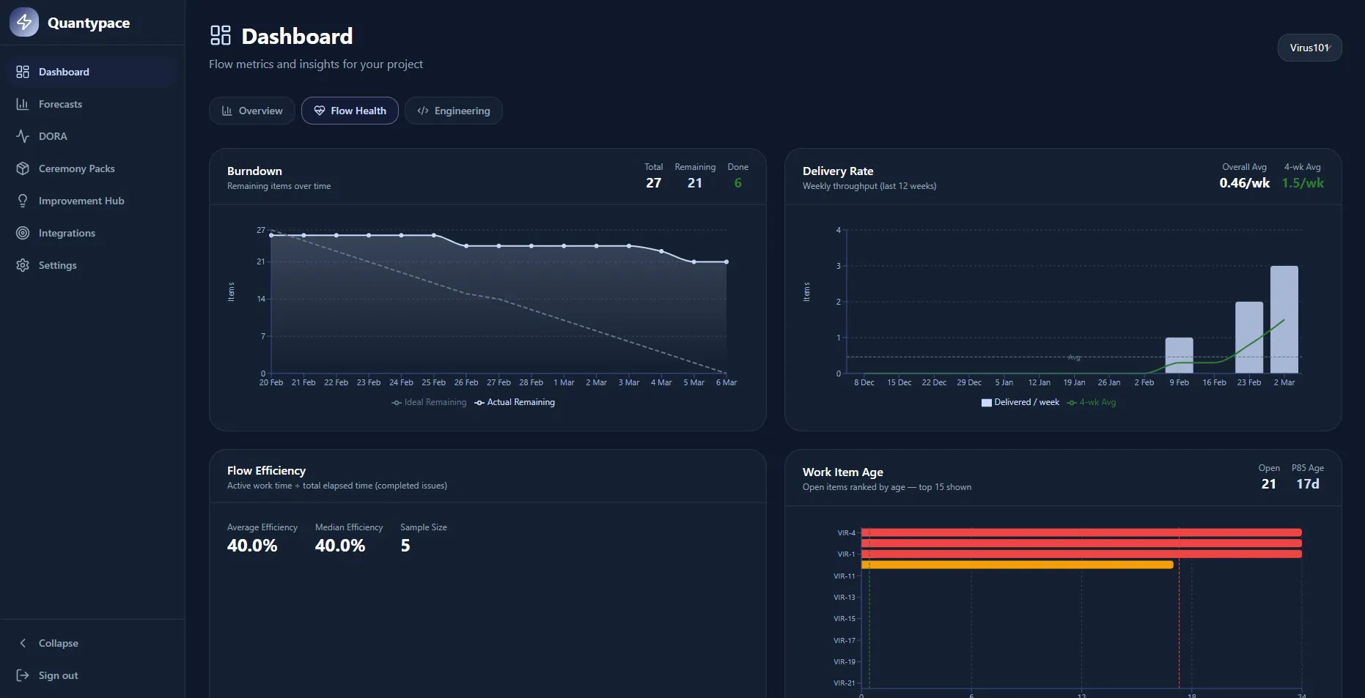Click the Flow Efficiency card title
The image size is (1365, 698).
coord(266,470)
